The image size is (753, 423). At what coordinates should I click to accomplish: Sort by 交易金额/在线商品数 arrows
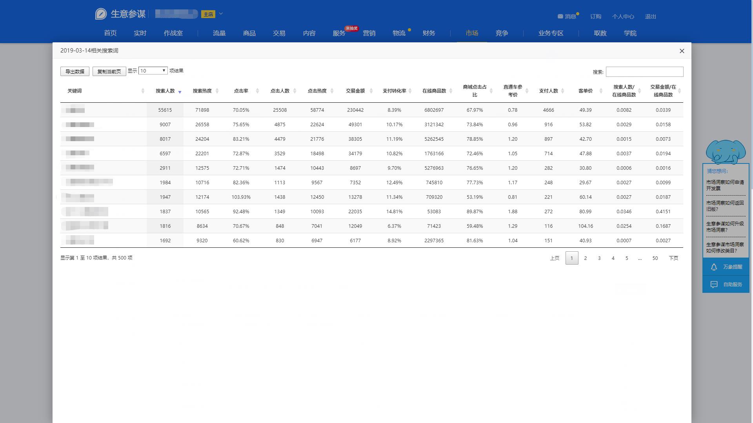pos(679,91)
